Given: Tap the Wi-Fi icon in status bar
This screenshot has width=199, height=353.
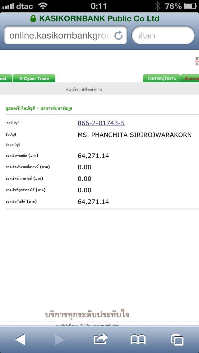Looking at the screenshot, I should click(43, 6).
